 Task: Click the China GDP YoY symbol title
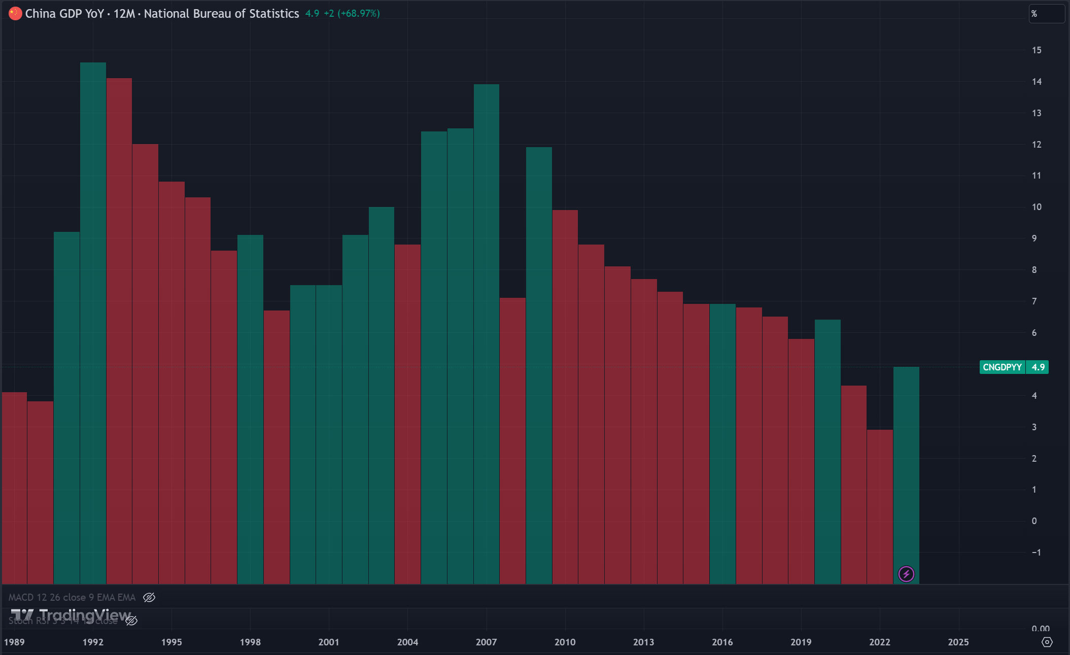coord(64,14)
